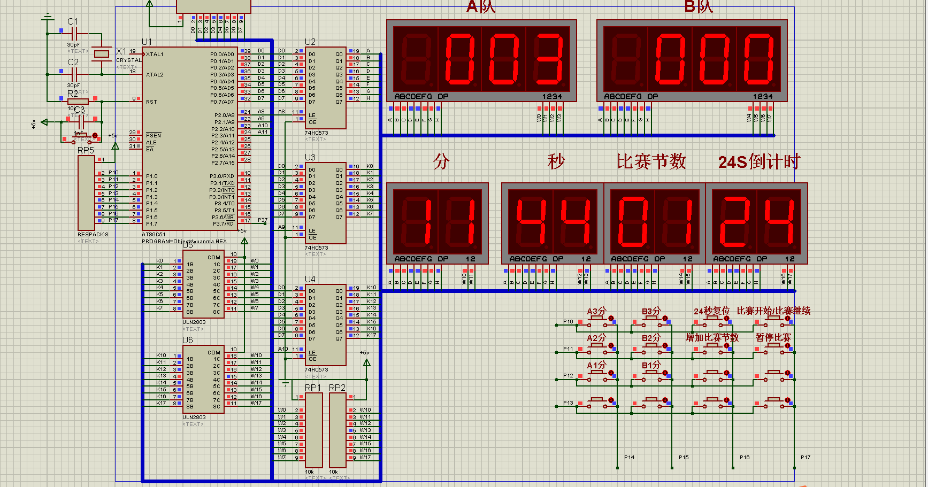Select the U3 74HC573 latch chip
Image resolution: width=928 pixels, height=487 pixels.
[325, 203]
